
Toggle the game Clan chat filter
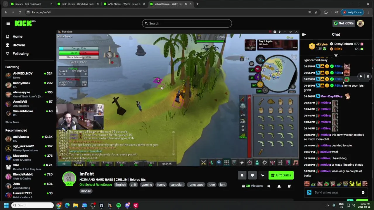(x=136, y=164)
